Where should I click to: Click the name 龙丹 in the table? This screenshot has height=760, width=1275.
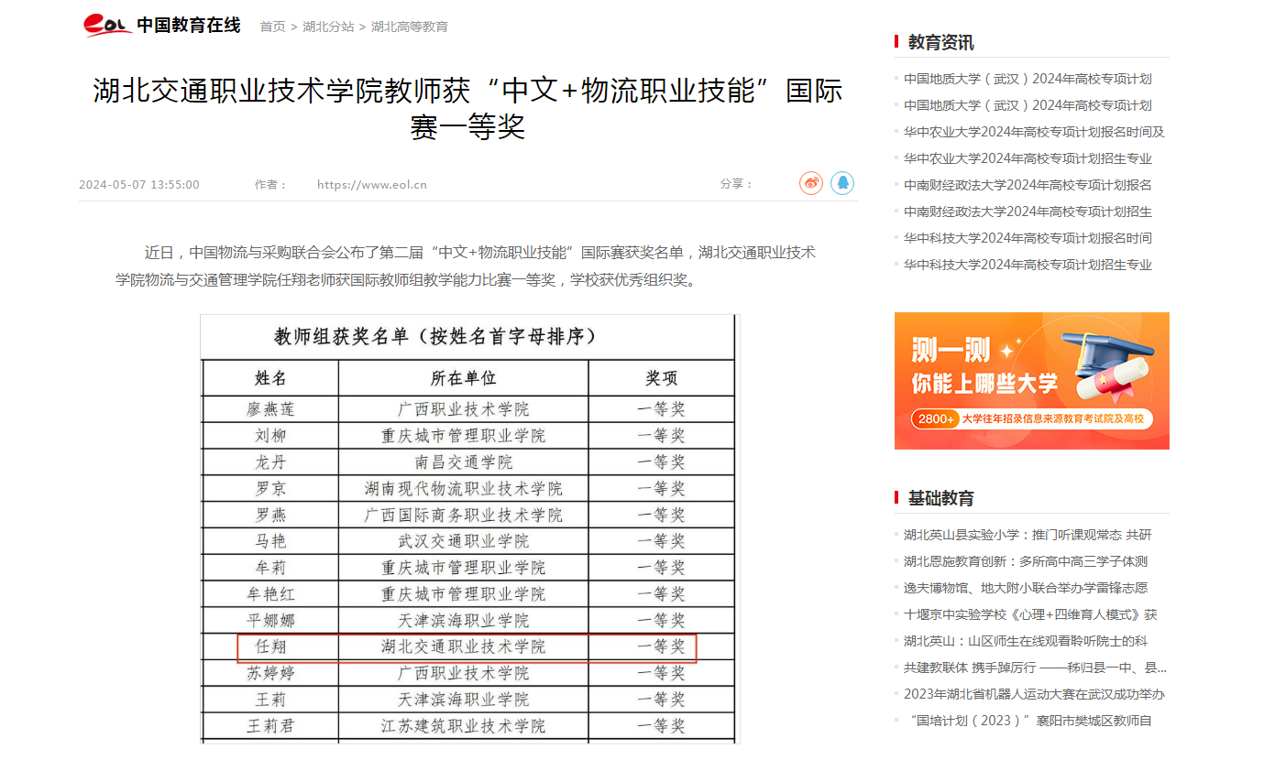[270, 462]
